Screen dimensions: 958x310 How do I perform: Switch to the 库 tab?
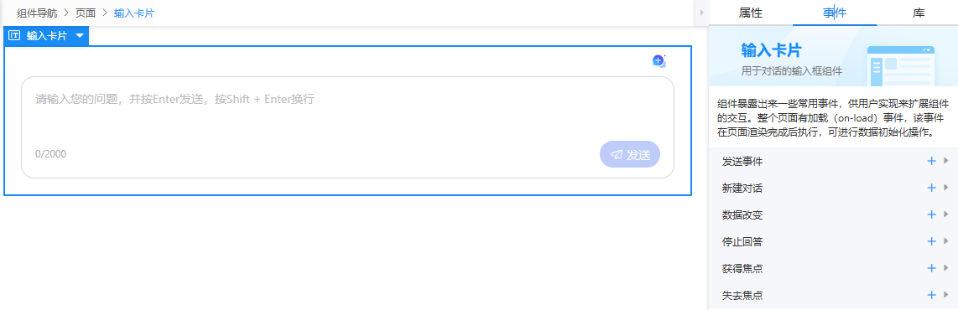click(919, 13)
